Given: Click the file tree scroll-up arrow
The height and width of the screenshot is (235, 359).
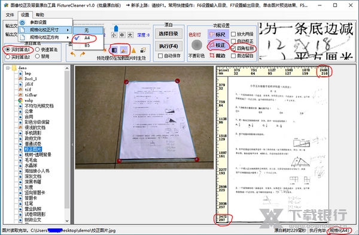Looking at the screenshot, I should click(x=67, y=68).
